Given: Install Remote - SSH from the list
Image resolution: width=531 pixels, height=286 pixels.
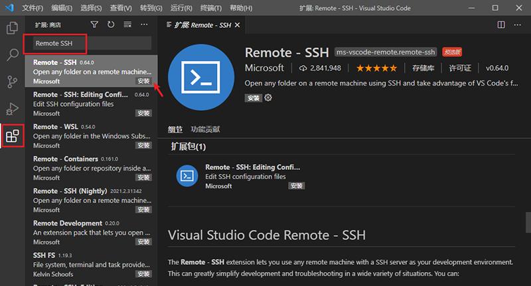Looking at the screenshot, I should coord(143,81).
